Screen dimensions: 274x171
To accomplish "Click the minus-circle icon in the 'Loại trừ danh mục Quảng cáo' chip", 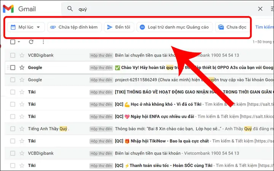I will pyautogui.click(x=142, y=27).
